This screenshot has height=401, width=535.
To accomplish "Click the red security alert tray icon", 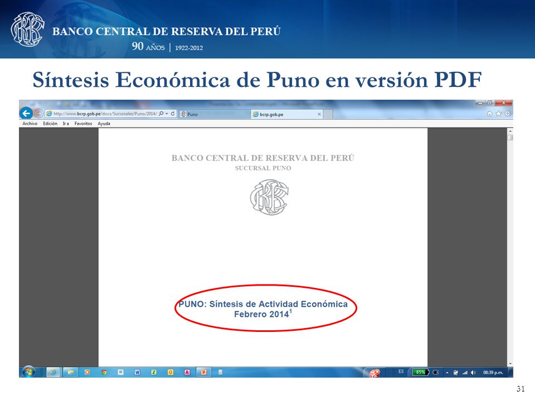I will [374, 373].
